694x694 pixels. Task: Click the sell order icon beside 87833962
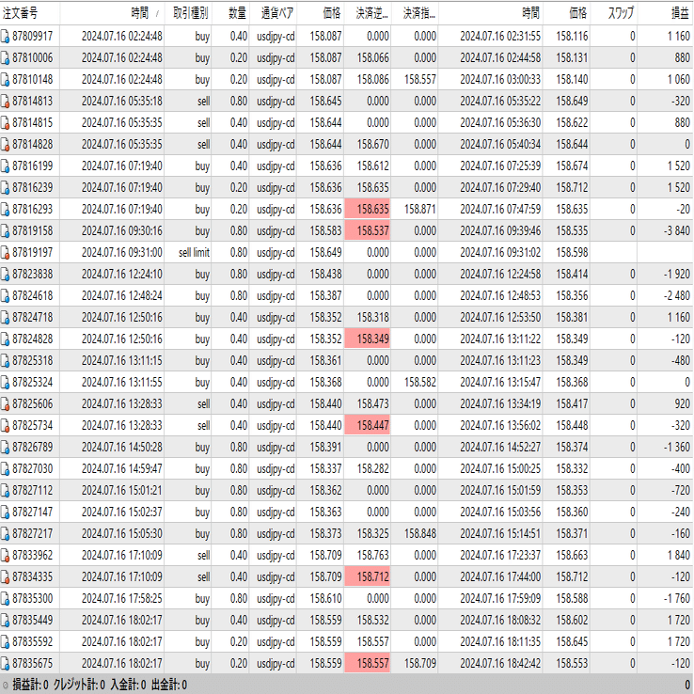(5, 556)
